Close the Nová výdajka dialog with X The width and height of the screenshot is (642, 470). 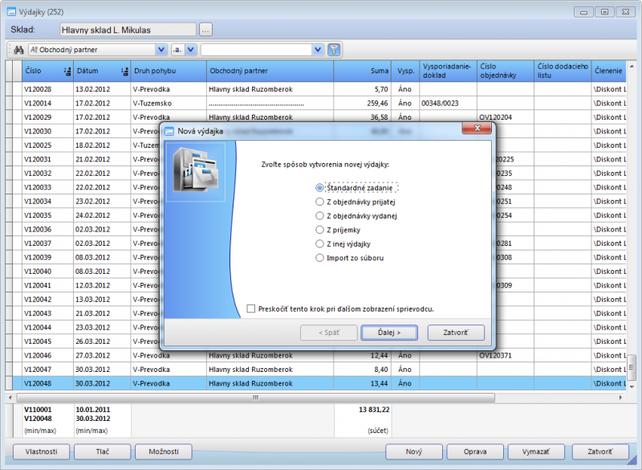(481, 129)
